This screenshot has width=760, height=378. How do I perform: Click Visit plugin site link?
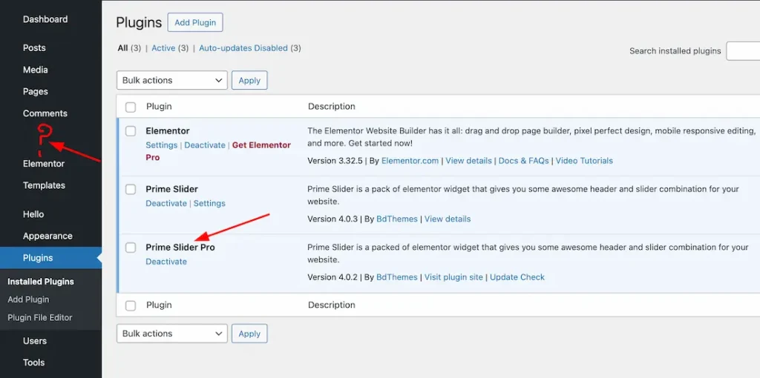(453, 277)
